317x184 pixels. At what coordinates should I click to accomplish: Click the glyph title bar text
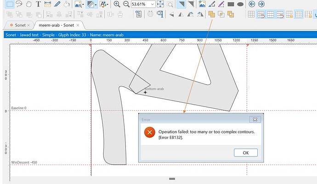(64, 35)
